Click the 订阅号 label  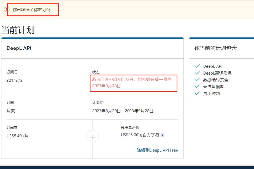point(12,72)
